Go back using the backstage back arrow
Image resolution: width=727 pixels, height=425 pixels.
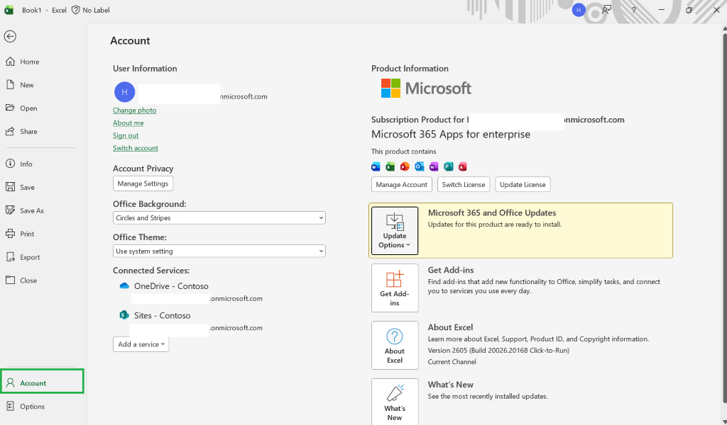[x=10, y=37]
